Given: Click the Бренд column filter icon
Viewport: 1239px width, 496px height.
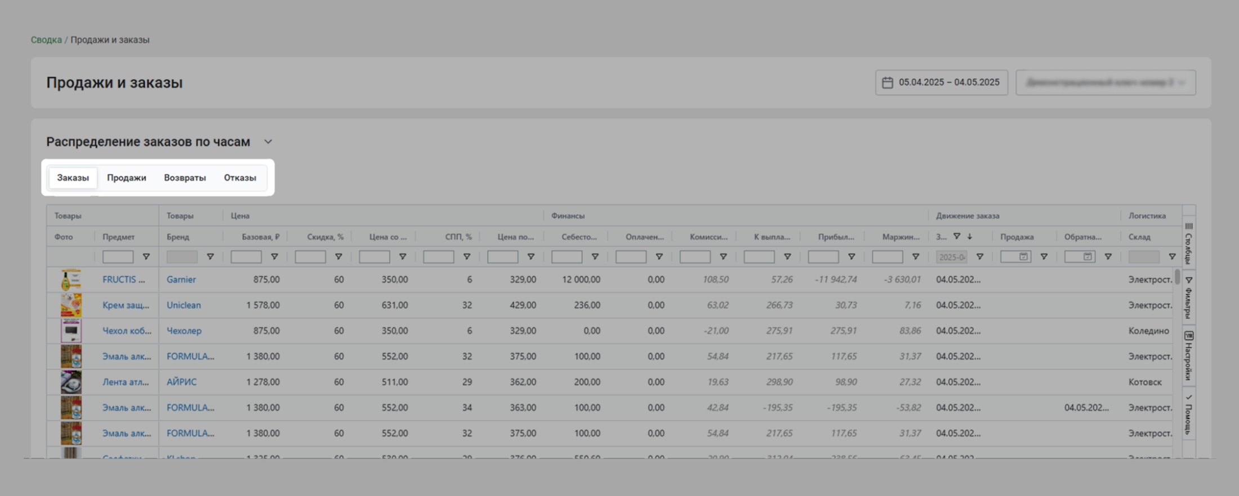Looking at the screenshot, I should coord(210,257).
